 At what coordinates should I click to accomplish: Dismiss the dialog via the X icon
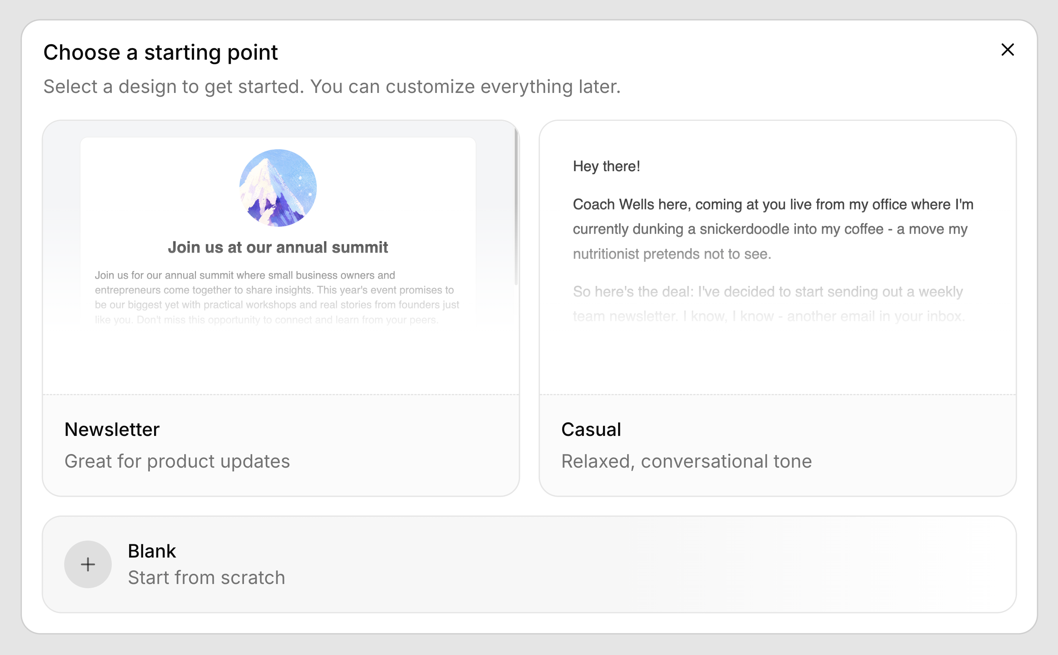pyautogui.click(x=1008, y=49)
